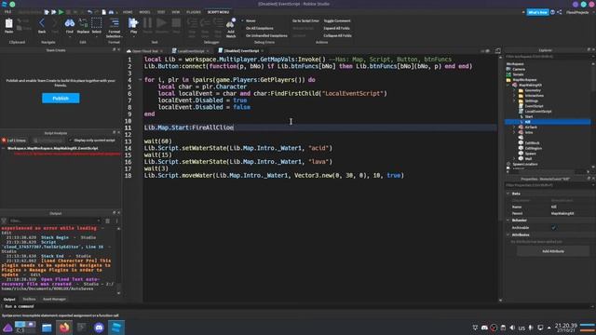This screenshot has height=335, width=596.
Task: Toggle the Archivable checkbox
Action: click(x=554, y=227)
